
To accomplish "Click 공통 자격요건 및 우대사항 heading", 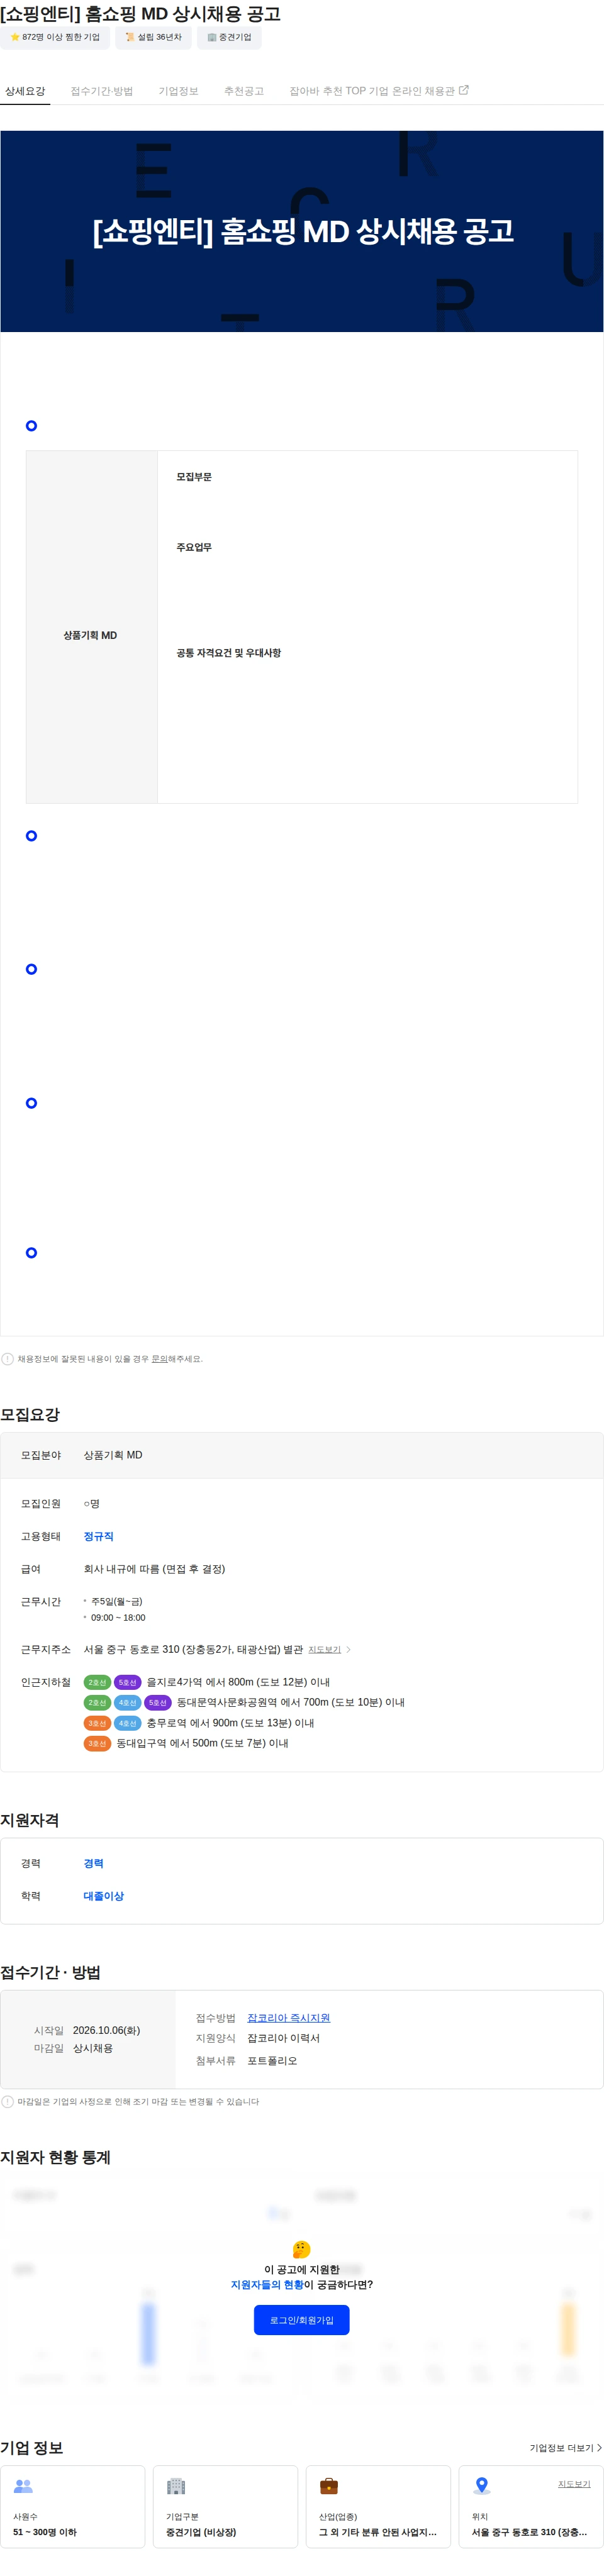I will click(229, 653).
